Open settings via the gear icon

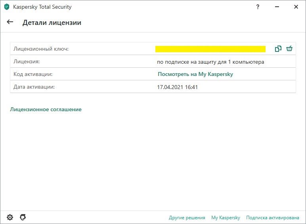(x=10, y=217)
